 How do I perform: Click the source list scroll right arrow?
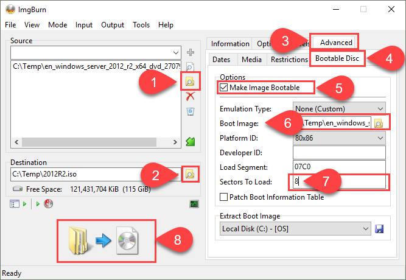click(x=175, y=142)
